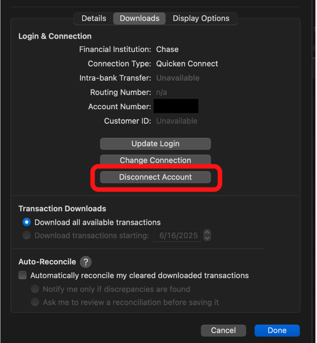This screenshot has width=317, height=343.
Task: Click the Change Connection button
Action: point(155,160)
